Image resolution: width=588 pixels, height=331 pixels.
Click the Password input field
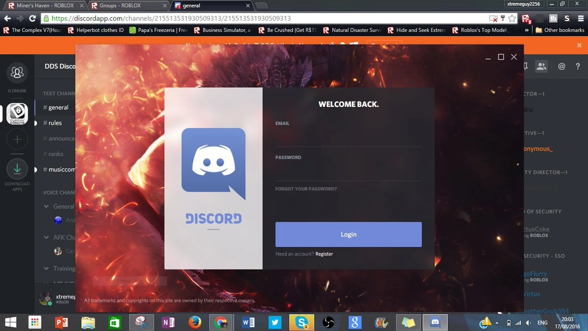(x=348, y=172)
